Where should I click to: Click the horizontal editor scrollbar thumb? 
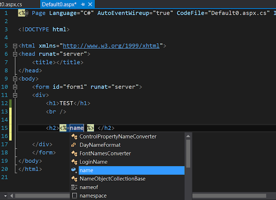click(x=141, y=196)
